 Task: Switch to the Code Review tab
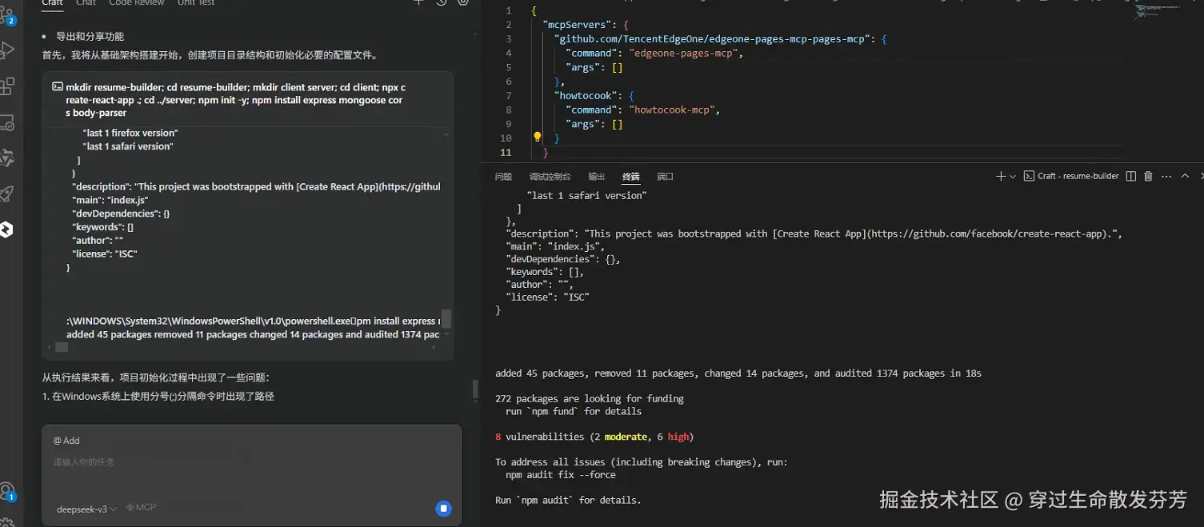(136, 3)
